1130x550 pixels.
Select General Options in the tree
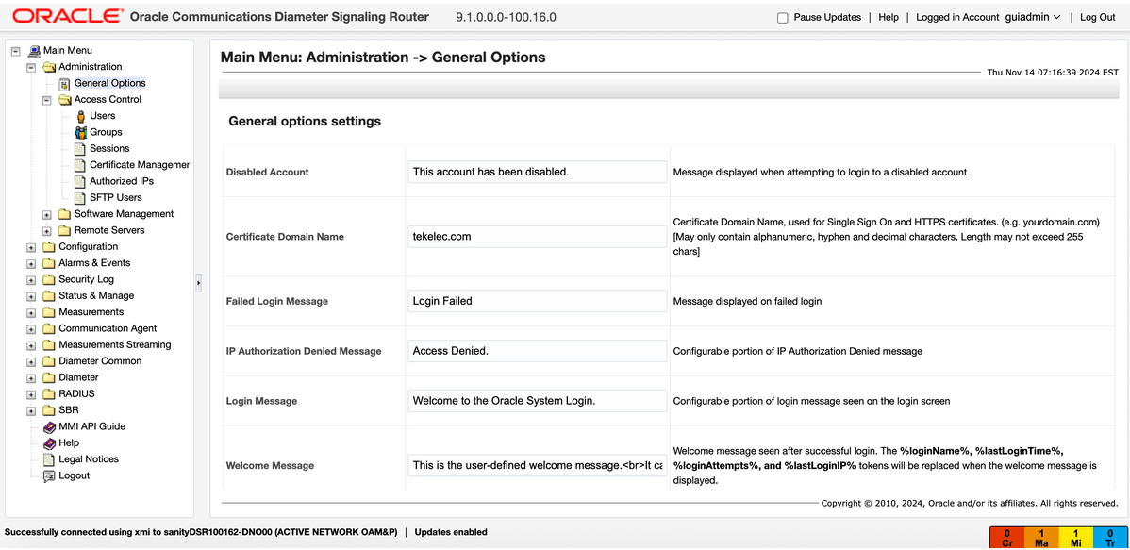(x=109, y=83)
